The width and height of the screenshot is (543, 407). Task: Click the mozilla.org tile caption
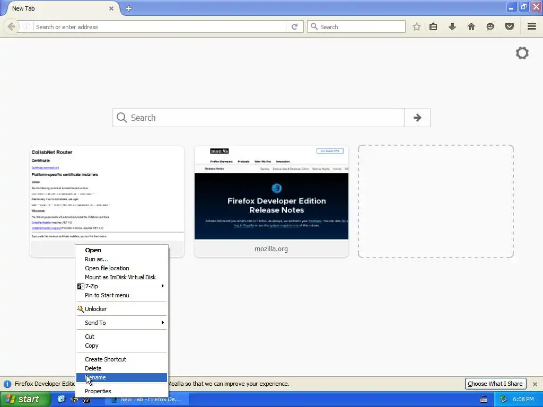tap(271, 249)
